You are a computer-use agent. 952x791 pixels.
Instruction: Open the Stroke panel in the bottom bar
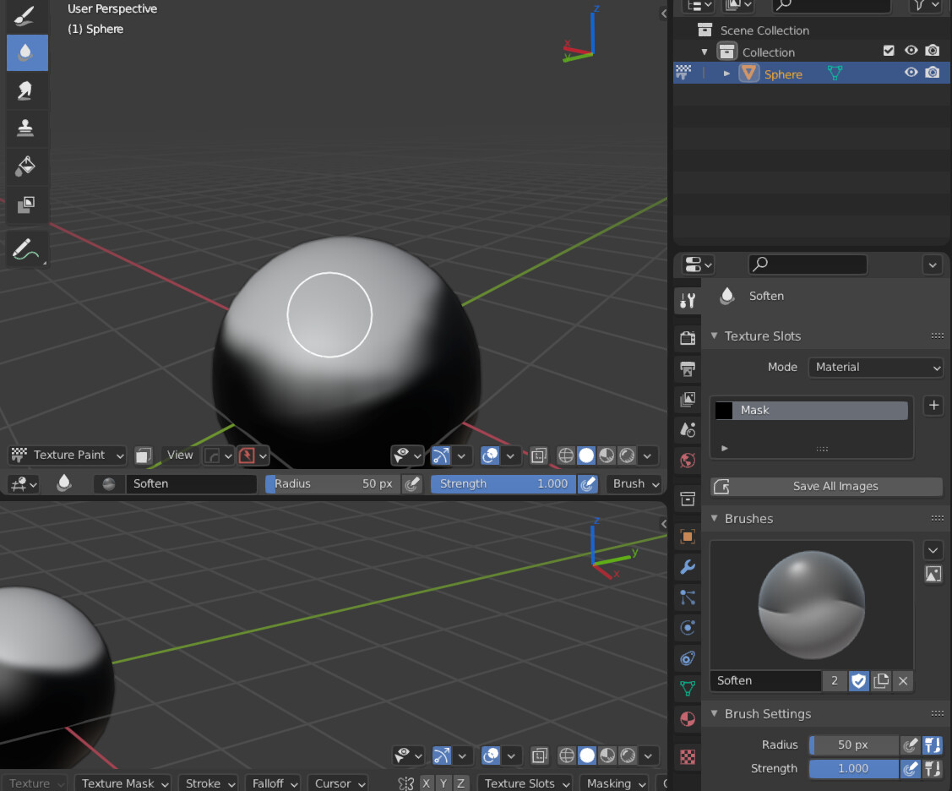[208, 783]
